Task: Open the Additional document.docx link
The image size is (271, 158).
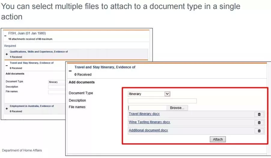Action: (148, 130)
